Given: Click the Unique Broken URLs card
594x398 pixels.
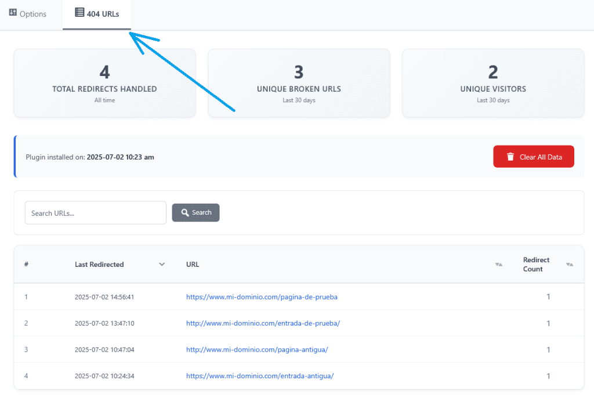Looking at the screenshot, I should tap(299, 84).
